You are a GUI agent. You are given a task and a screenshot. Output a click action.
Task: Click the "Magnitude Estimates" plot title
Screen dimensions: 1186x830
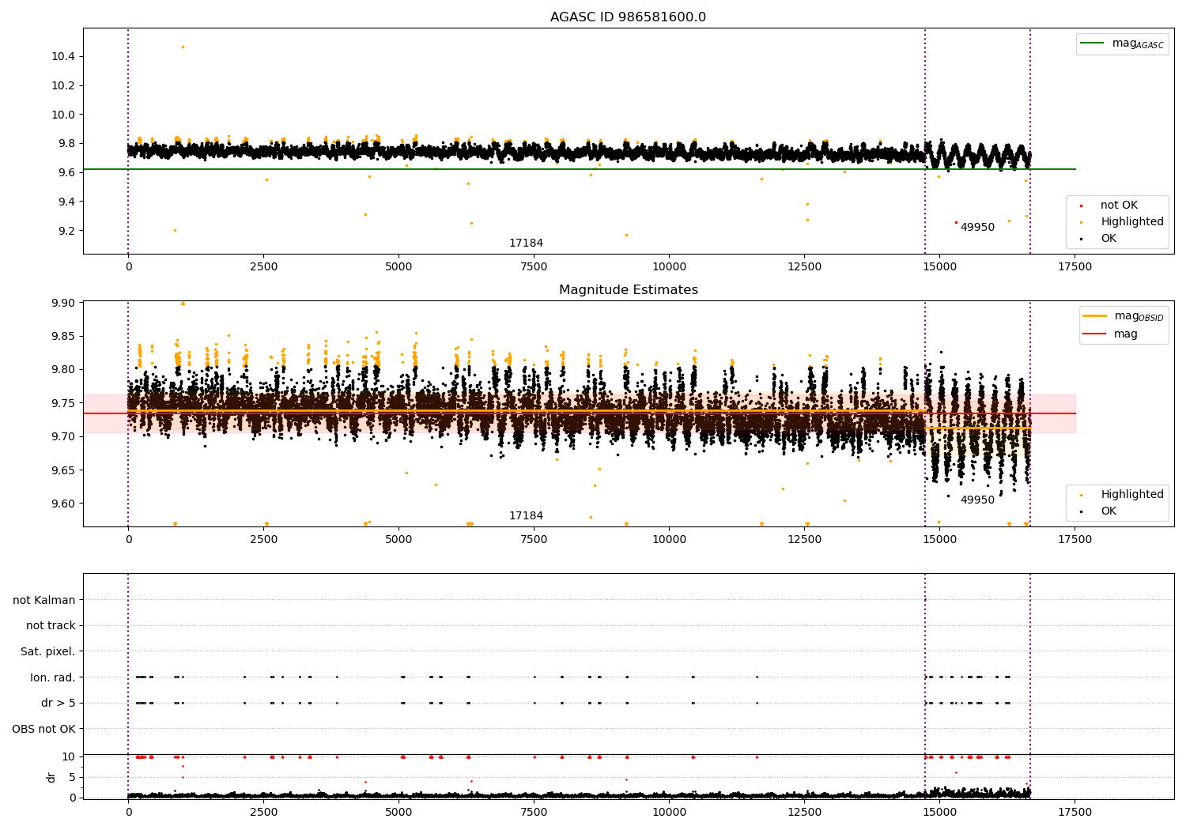pos(628,290)
